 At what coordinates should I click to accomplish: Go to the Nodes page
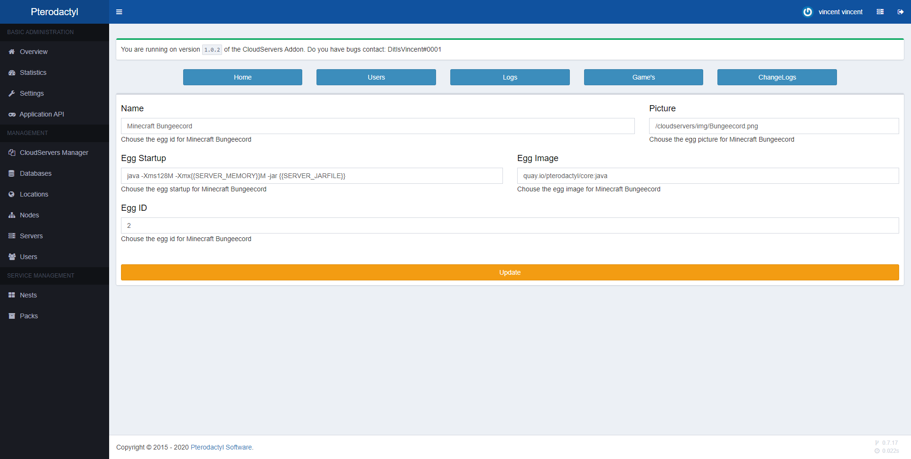29,215
